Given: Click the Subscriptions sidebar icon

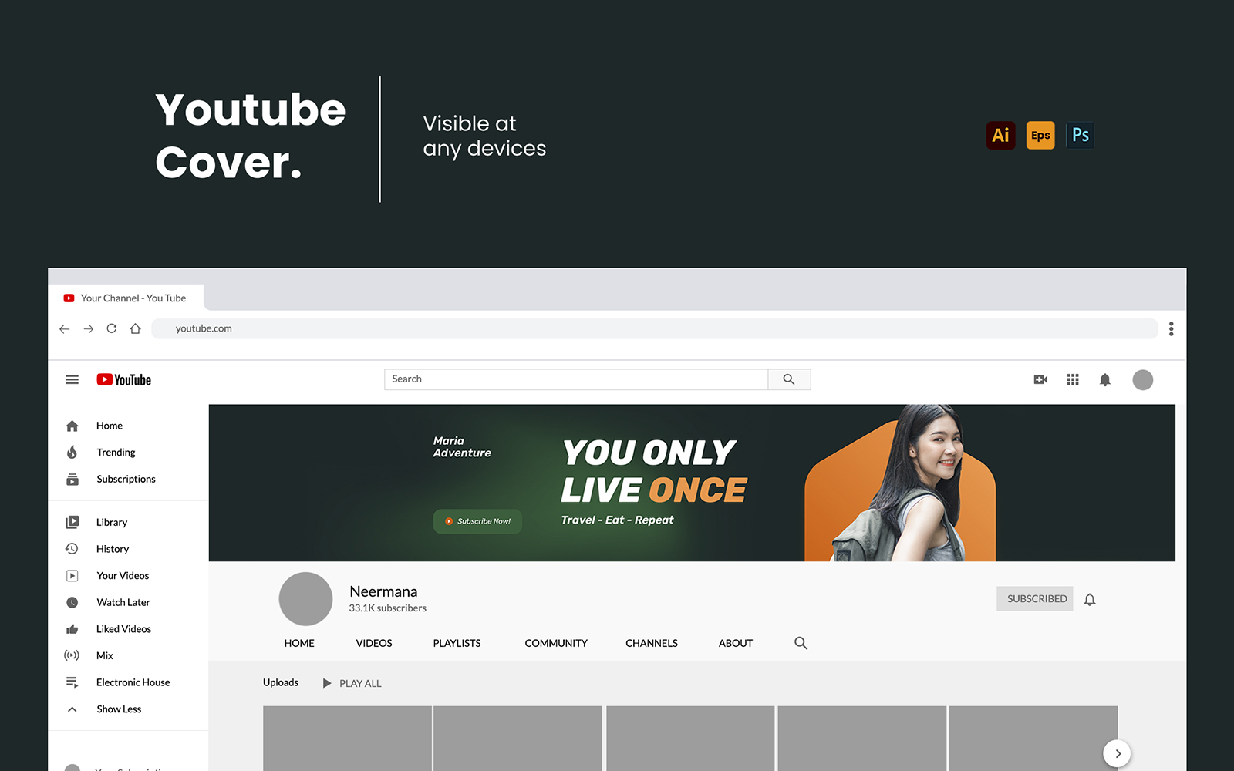Looking at the screenshot, I should pos(72,480).
